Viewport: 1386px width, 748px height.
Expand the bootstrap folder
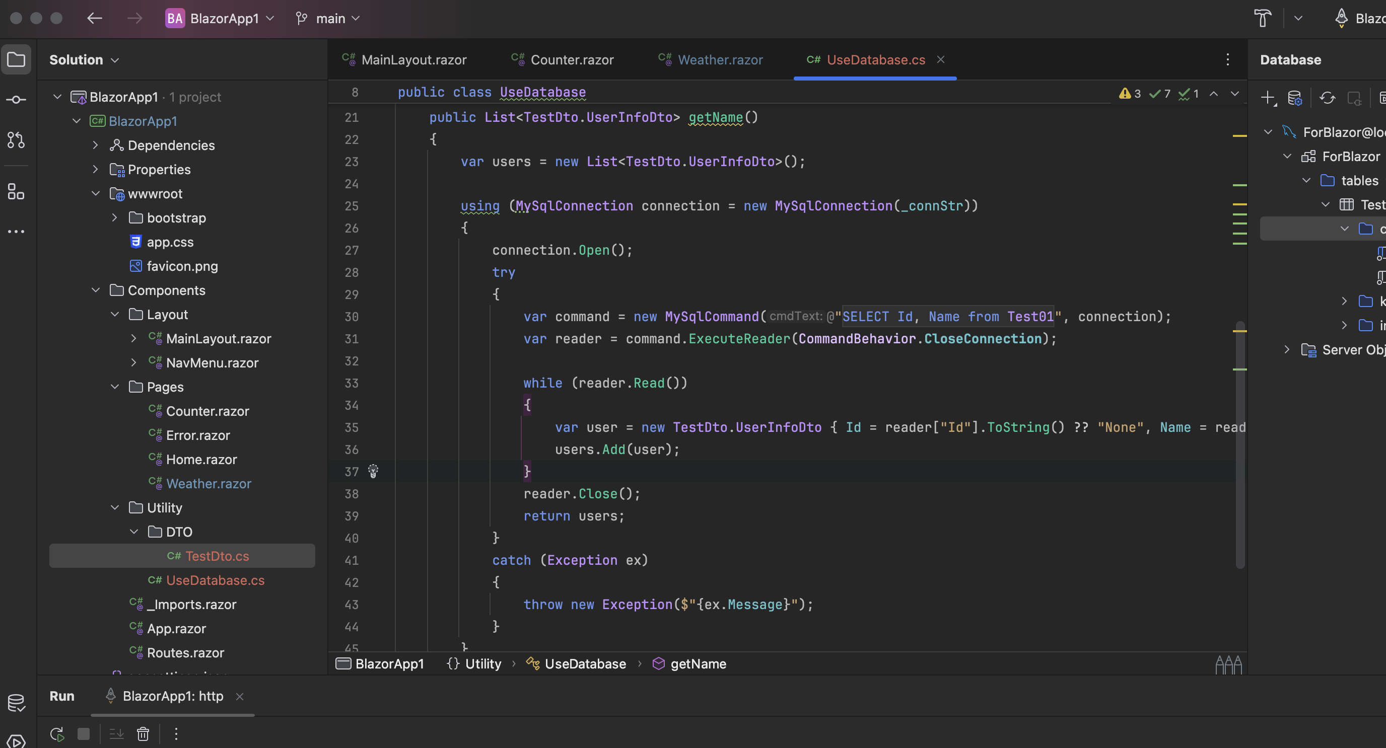click(x=115, y=218)
